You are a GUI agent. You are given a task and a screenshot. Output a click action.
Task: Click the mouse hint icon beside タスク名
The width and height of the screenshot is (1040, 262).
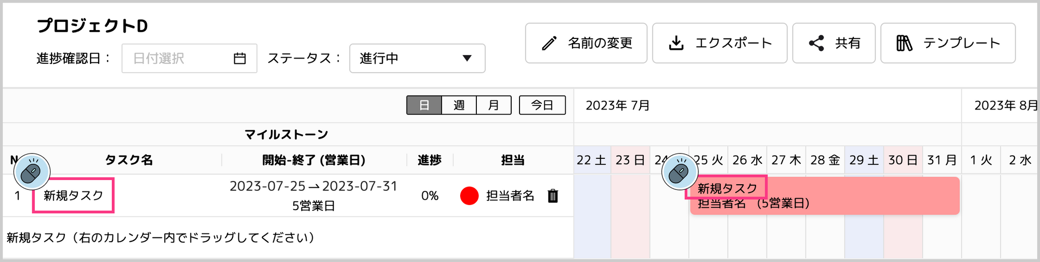[32, 172]
